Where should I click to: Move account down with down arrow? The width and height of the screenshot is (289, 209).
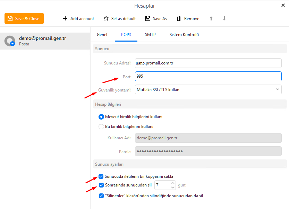pyautogui.click(x=224, y=18)
